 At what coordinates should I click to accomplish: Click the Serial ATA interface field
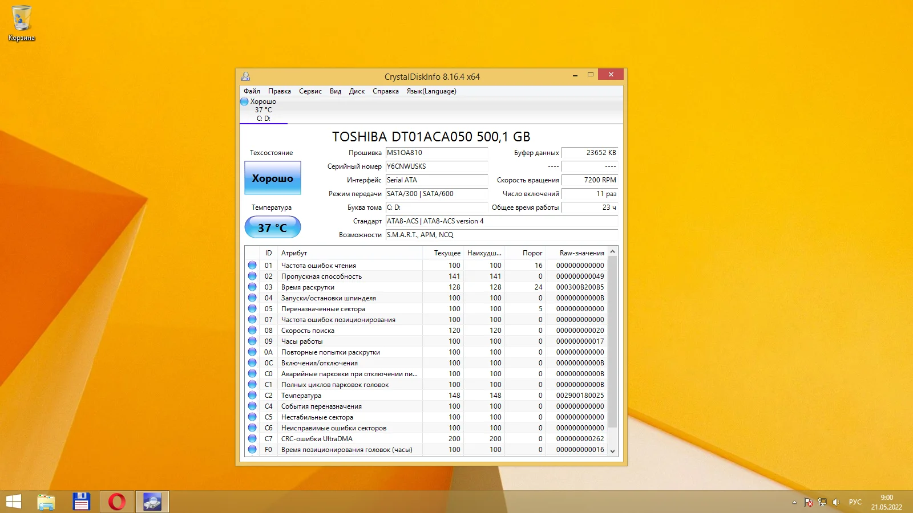click(437, 180)
